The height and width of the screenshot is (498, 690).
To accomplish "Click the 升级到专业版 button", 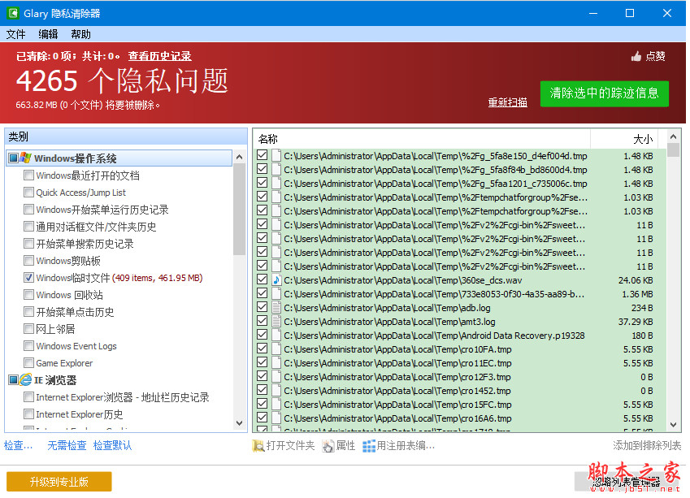I will pos(58,481).
